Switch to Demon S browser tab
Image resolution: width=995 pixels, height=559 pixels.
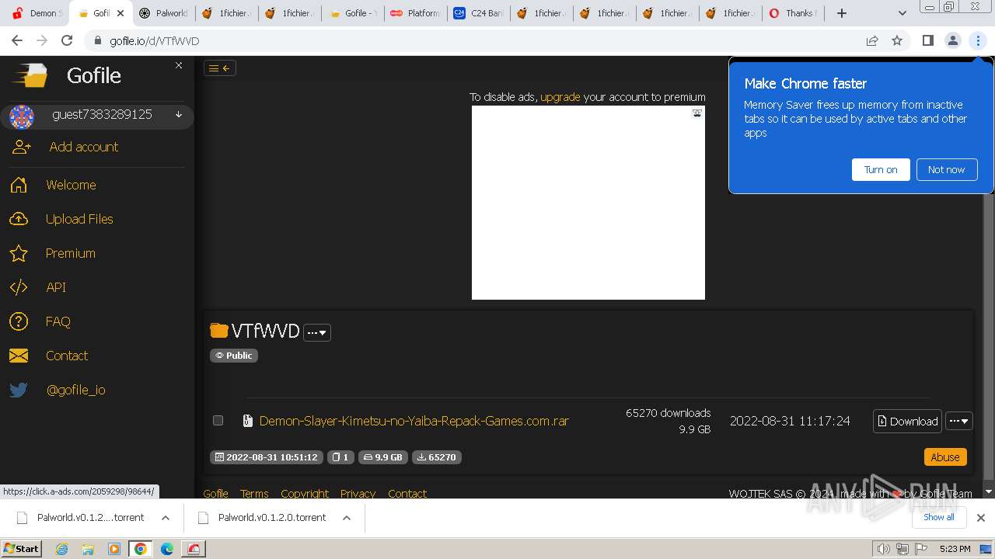(37, 13)
